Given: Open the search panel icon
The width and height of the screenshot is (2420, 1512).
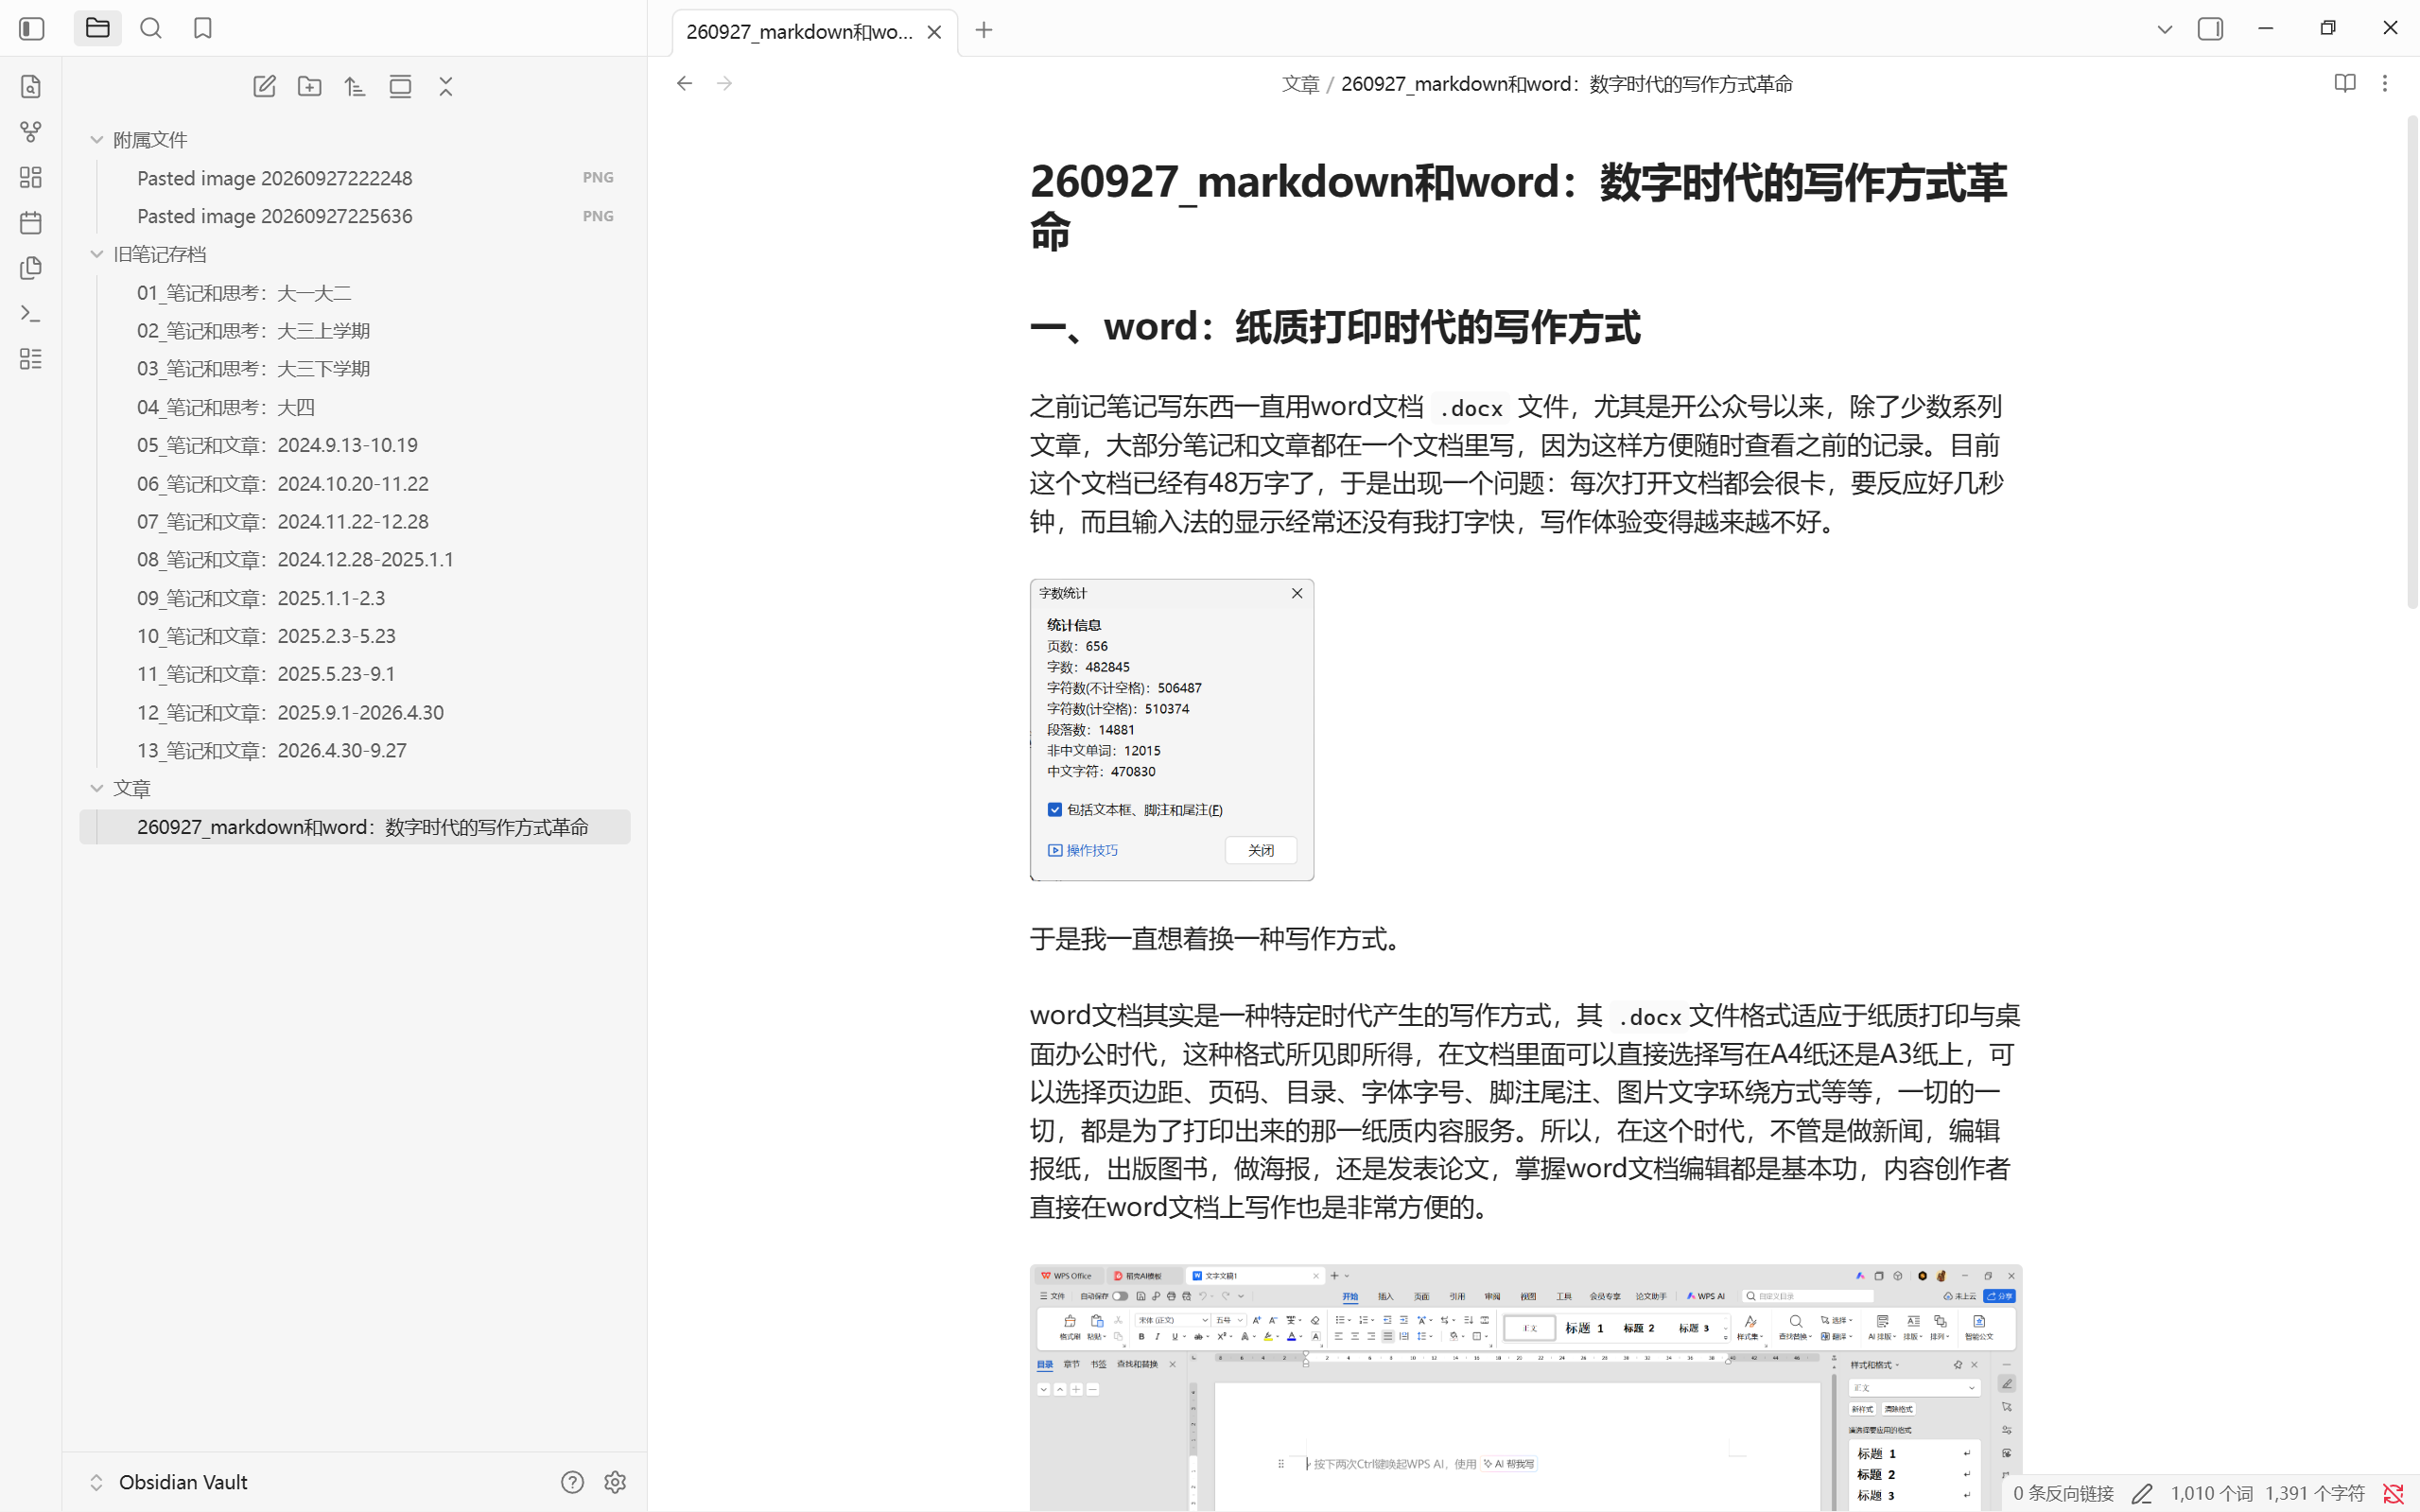Looking at the screenshot, I should pyautogui.click(x=151, y=28).
